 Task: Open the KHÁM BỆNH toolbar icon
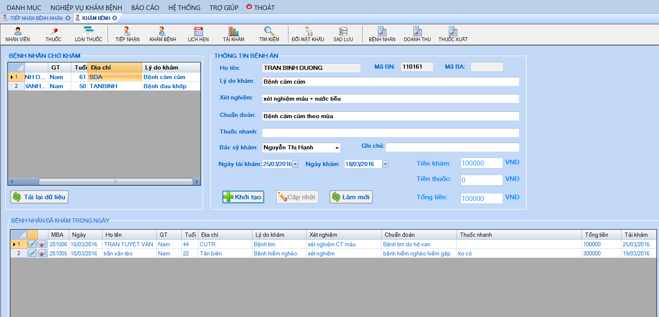(x=163, y=34)
